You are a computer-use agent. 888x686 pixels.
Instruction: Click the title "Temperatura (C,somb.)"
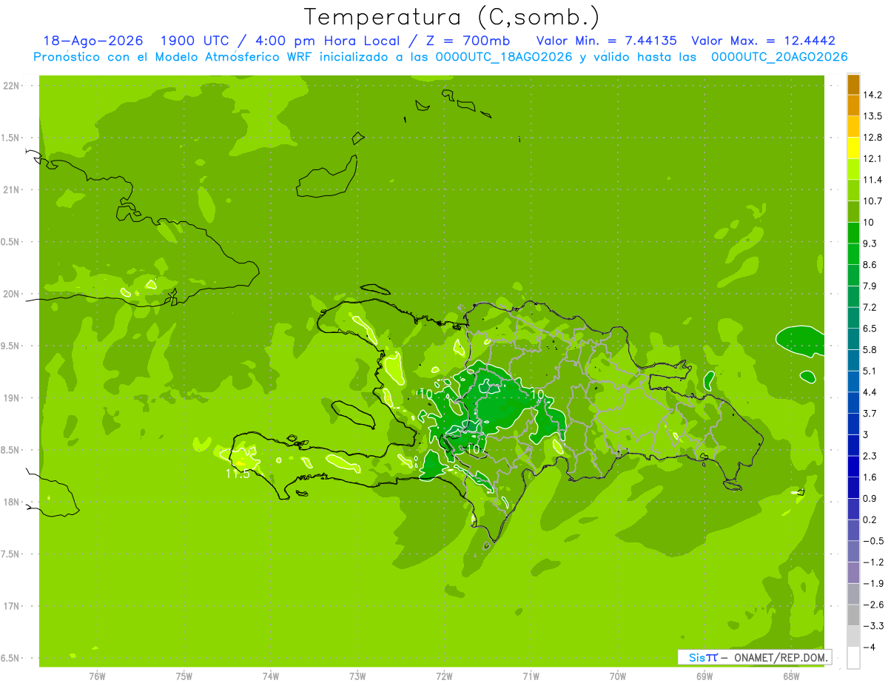click(451, 17)
